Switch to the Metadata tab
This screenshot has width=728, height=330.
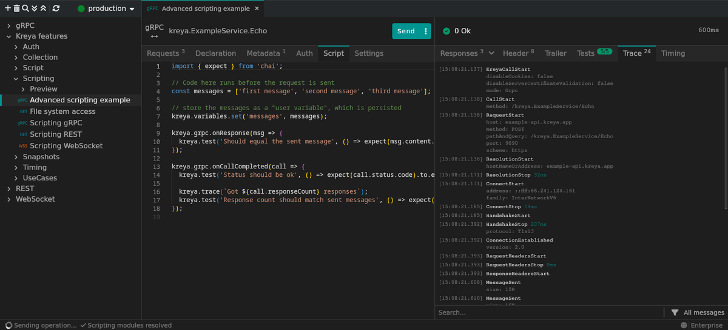tap(263, 53)
